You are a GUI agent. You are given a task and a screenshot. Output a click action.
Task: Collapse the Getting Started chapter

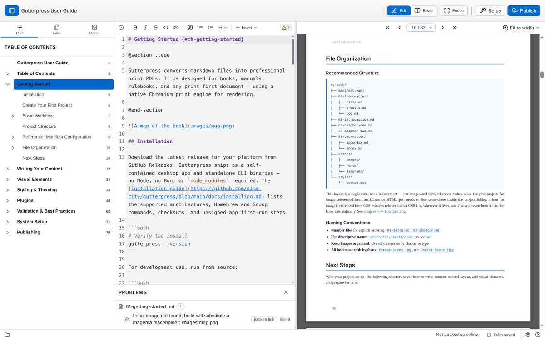pyautogui.click(x=7, y=84)
